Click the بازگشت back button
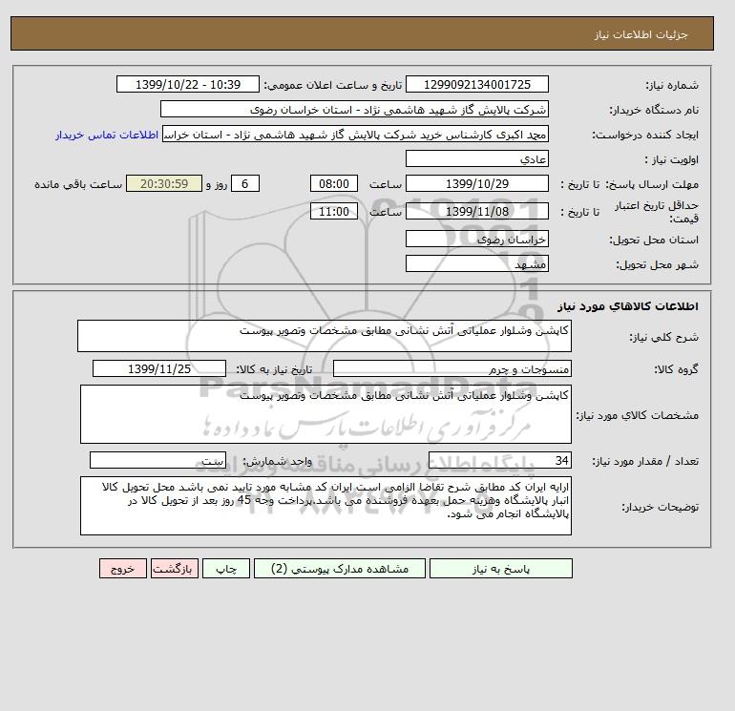 coord(175,569)
